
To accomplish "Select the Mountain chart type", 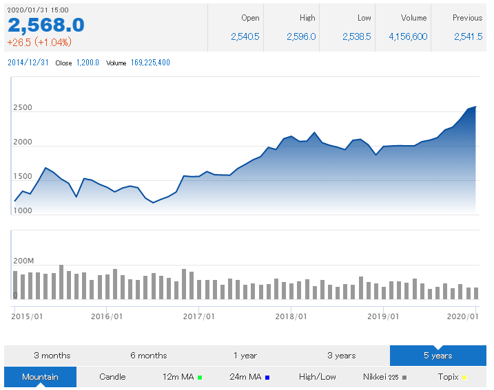I will coord(40,377).
